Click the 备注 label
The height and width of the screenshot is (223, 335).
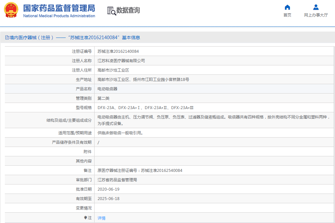[x=87, y=171]
